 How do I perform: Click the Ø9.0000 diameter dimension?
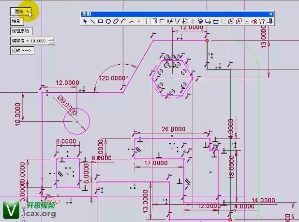(67, 105)
